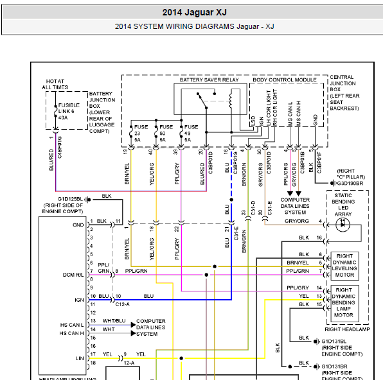Select the 2014 System Wiring Diagrams subtitle

pyautogui.click(x=195, y=26)
